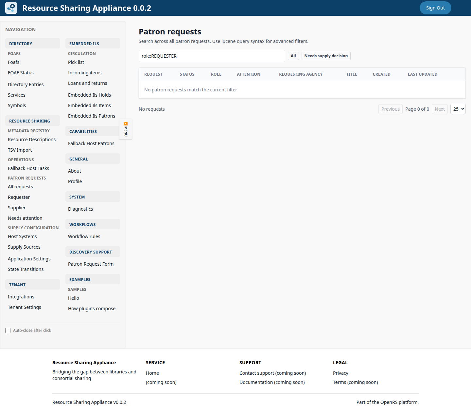Open Diagnostics under System
The width and height of the screenshot is (471, 416).
80,209
